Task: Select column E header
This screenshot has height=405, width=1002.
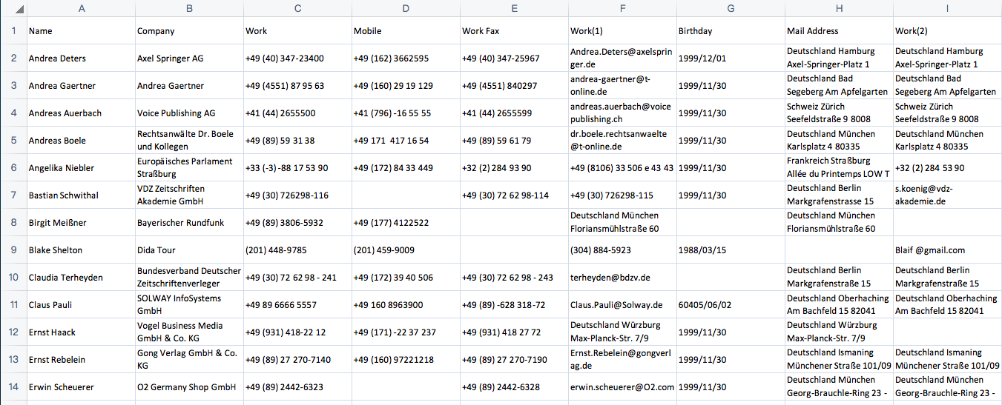Action: pyautogui.click(x=514, y=8)
